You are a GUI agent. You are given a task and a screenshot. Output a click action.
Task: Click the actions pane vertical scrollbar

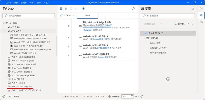tap(56, 46)
